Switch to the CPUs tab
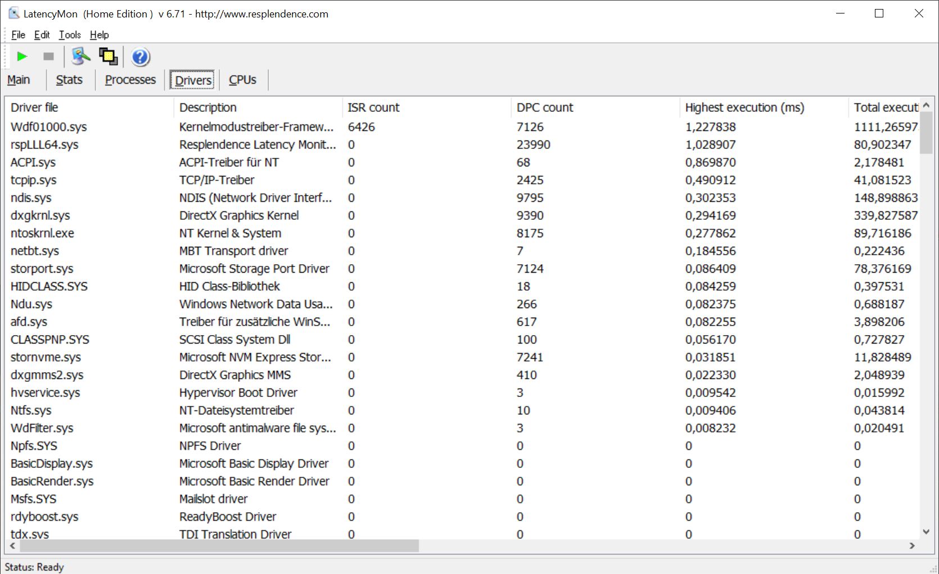The height and width of the screenshot is (574, 939). (x=242, y=80)
